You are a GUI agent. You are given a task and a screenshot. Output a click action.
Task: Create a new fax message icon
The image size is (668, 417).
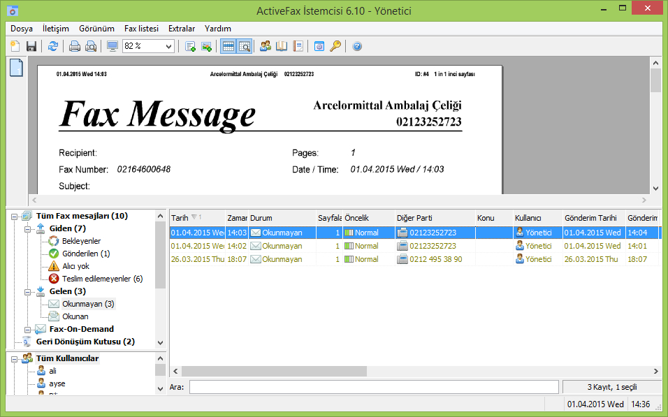coord(15,46)
